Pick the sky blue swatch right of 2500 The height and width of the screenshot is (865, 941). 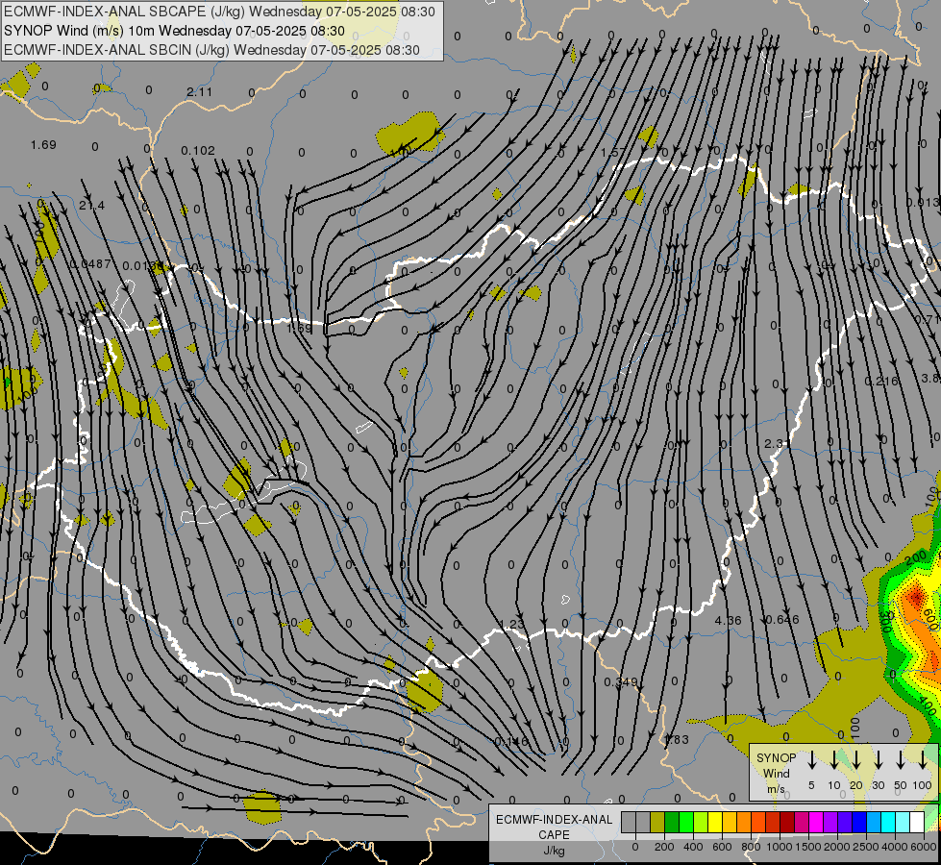click(874, 822)
